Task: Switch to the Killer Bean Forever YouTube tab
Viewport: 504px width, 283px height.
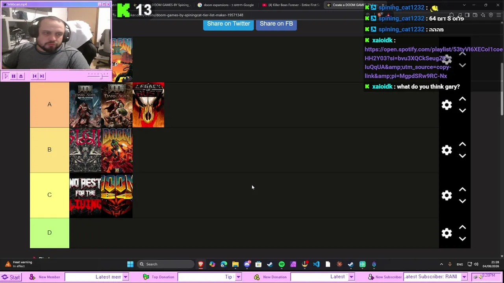Action: (291, 5)
